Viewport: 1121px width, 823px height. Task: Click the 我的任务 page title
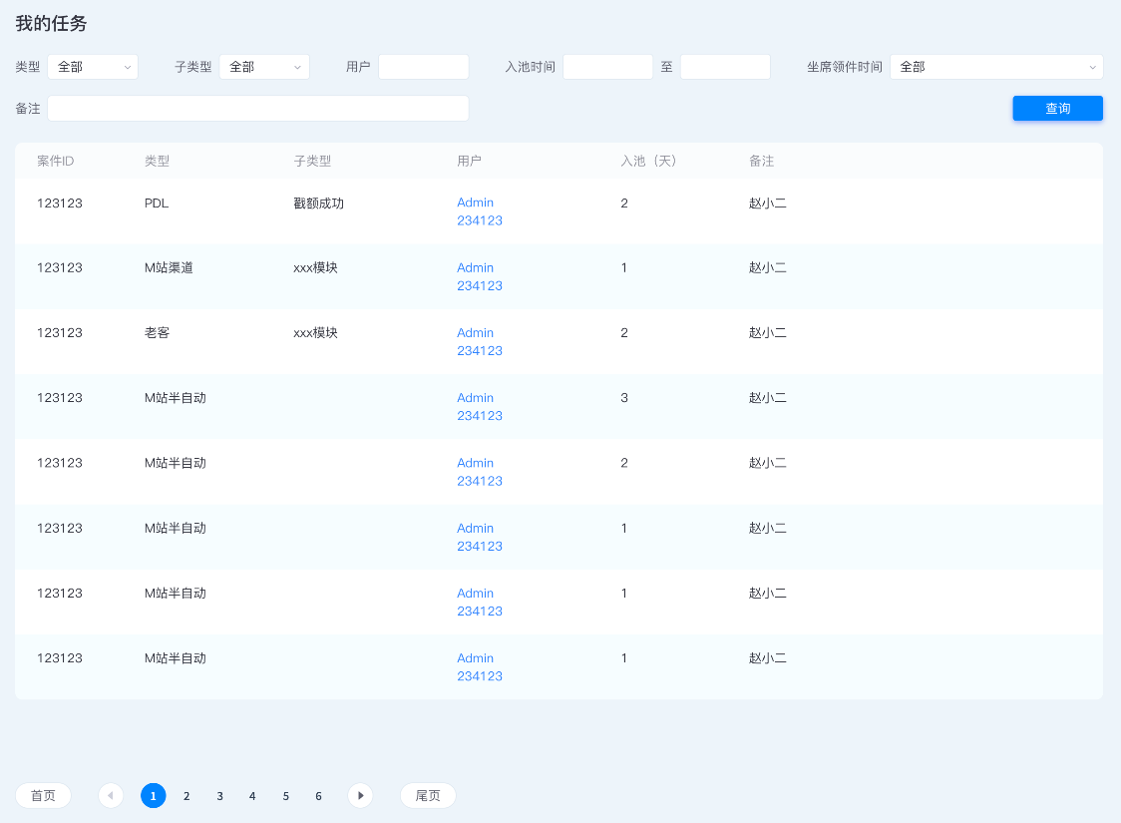click(52, 24)
